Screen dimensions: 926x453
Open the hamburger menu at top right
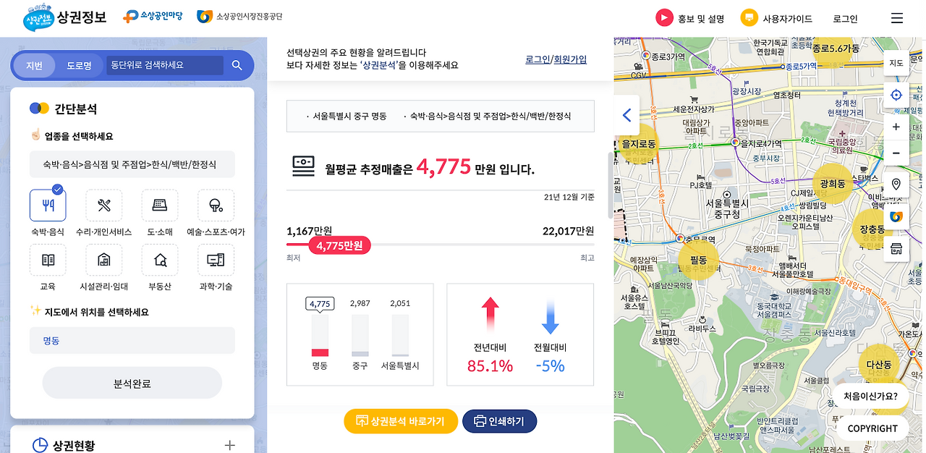point(896,18)
